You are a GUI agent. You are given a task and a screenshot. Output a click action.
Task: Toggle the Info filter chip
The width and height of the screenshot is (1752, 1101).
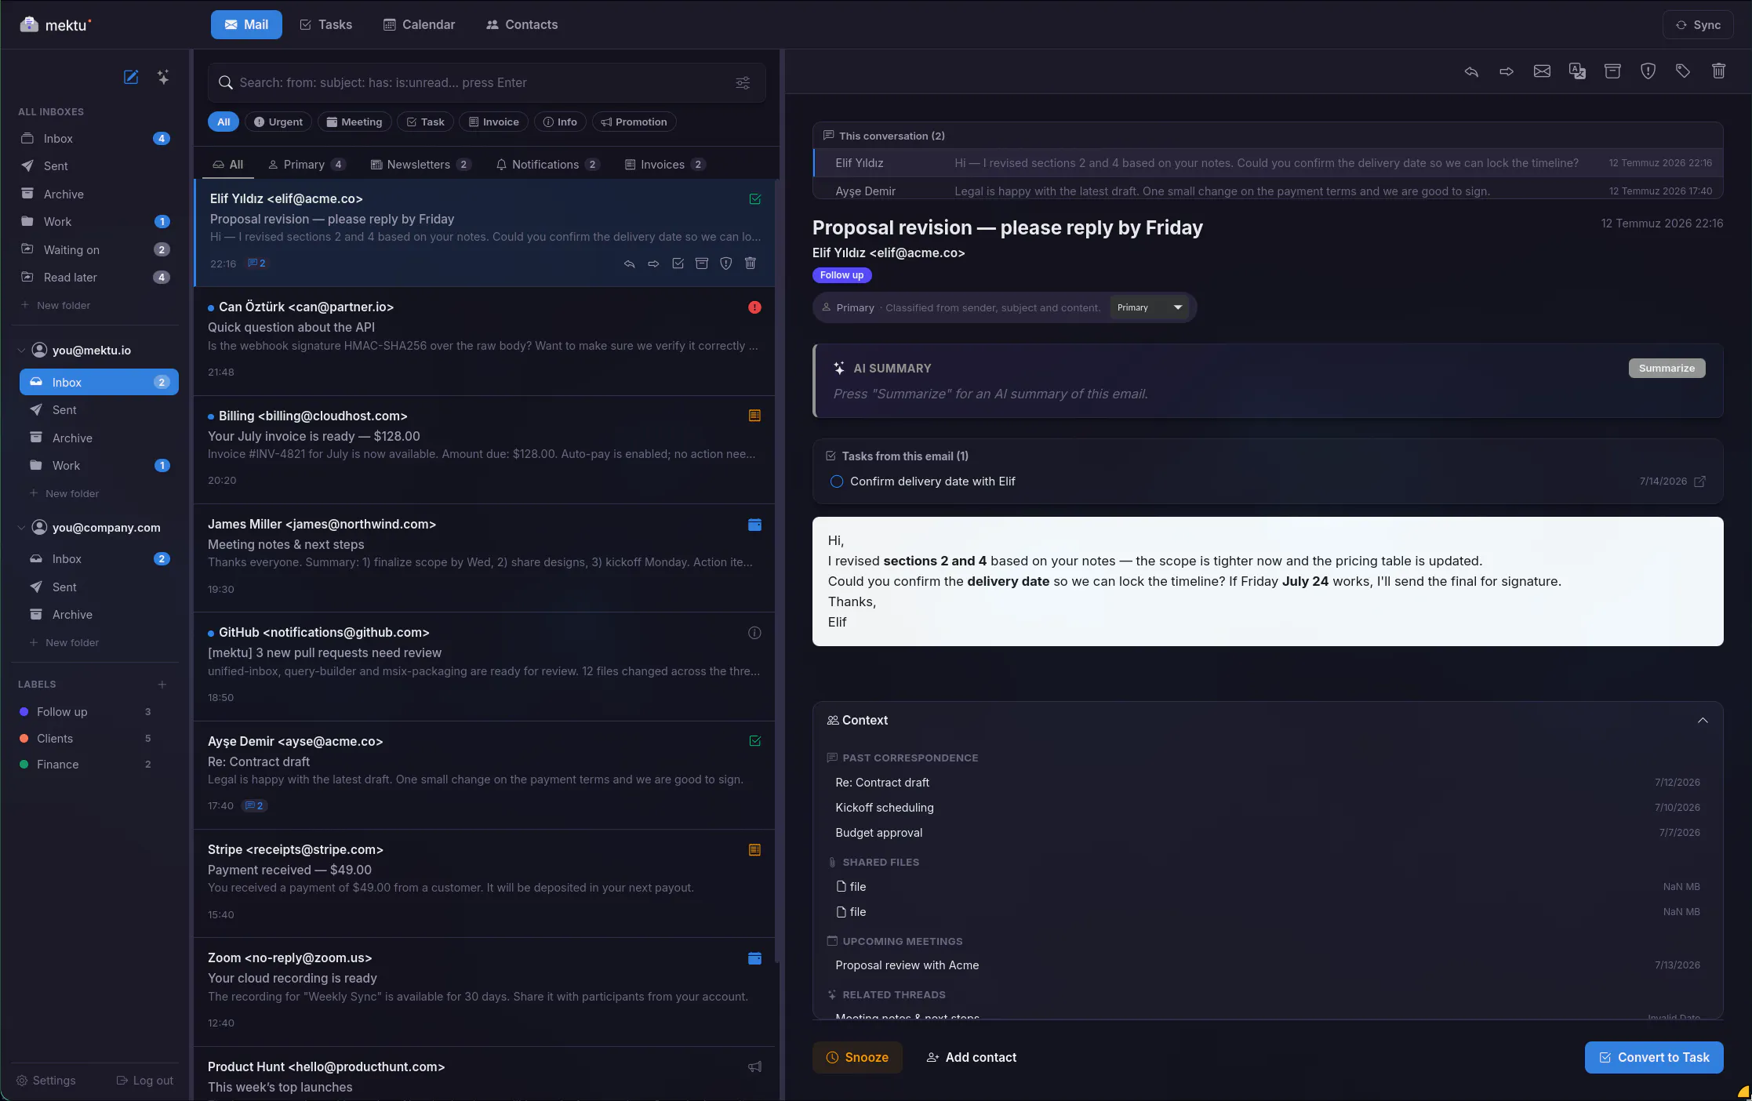click(x=560, y=122)
